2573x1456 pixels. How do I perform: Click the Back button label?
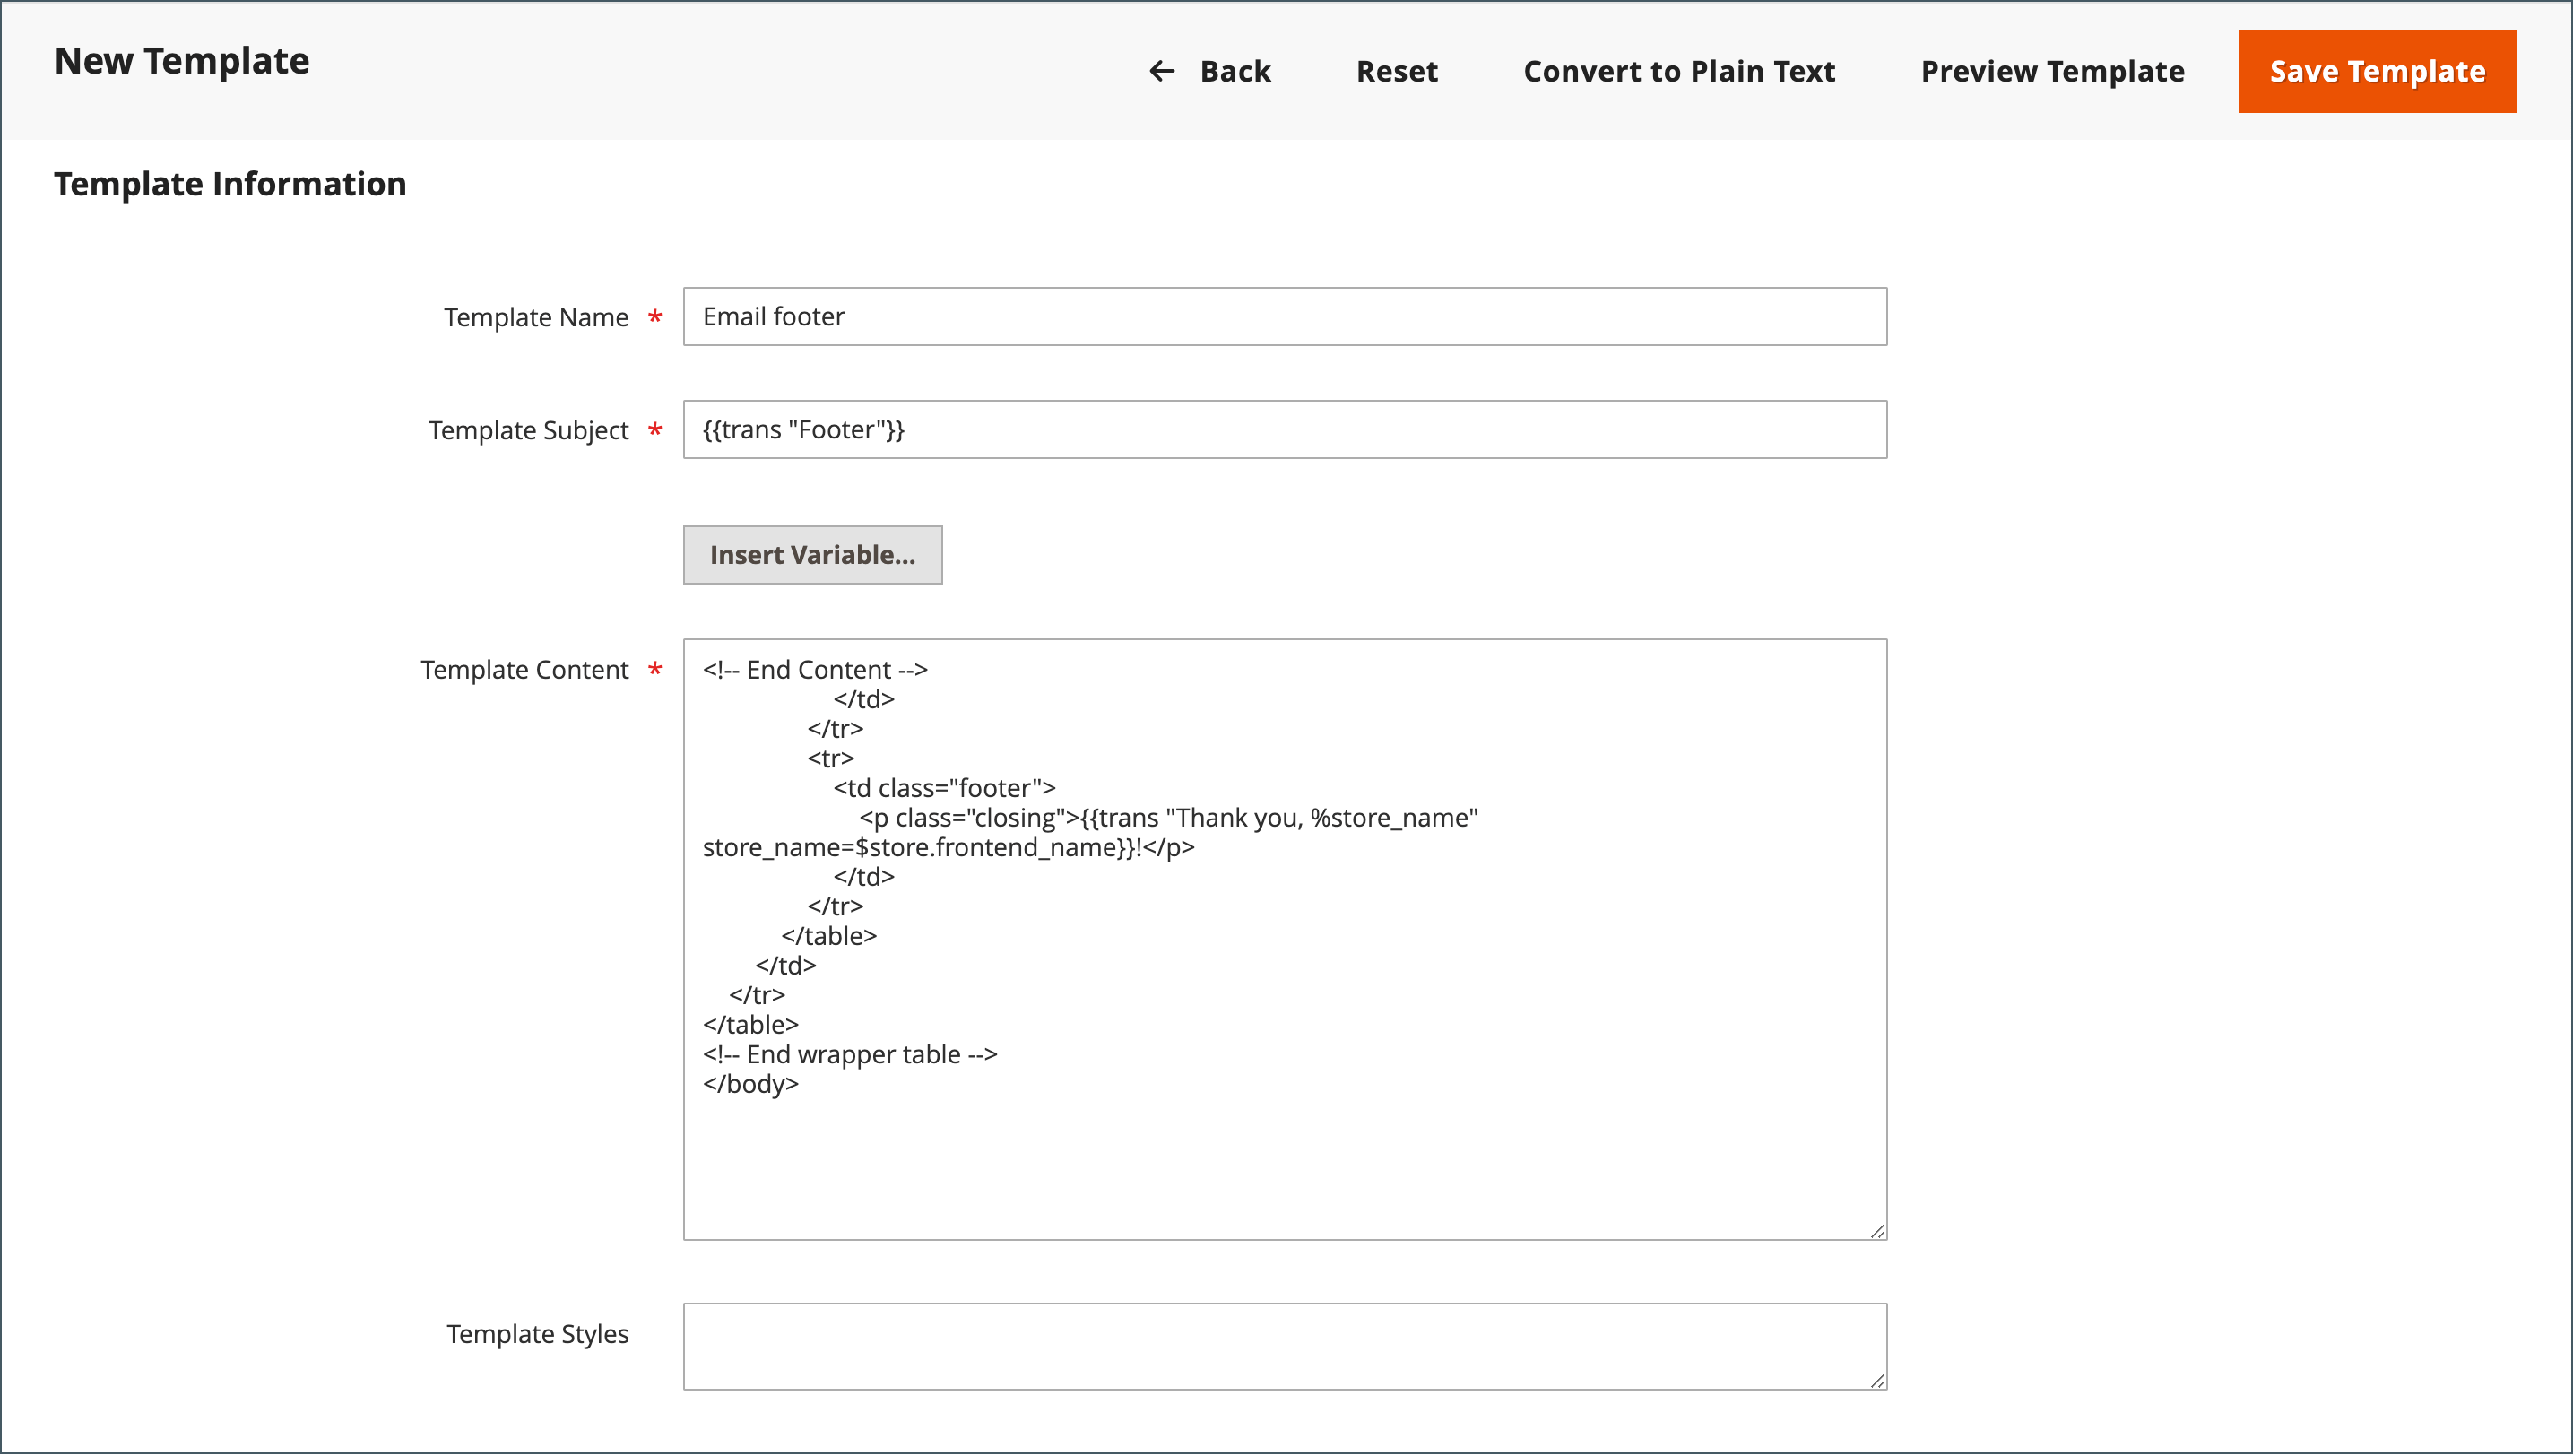1235,71
